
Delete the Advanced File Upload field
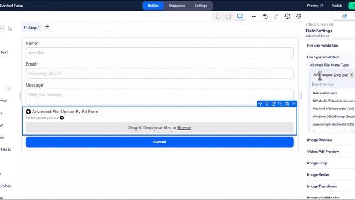click(287, 104)
